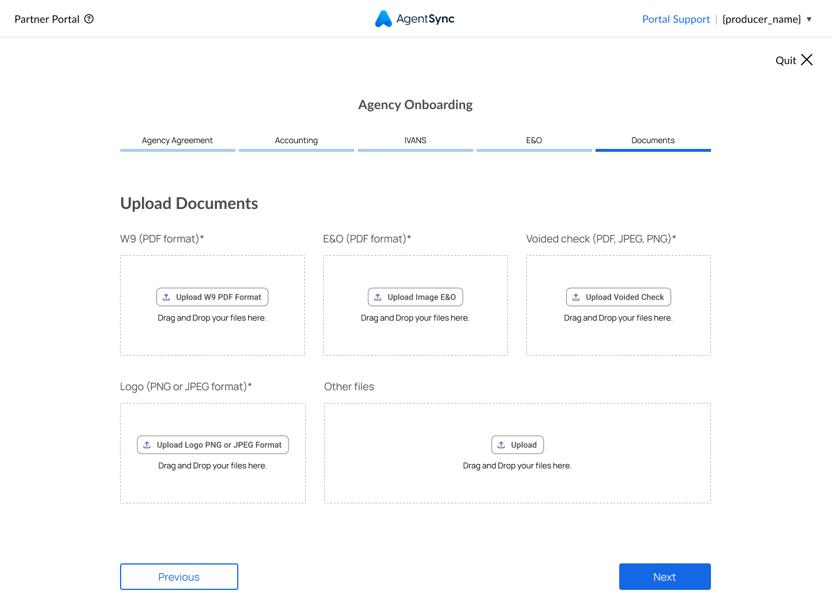Select the IVANS step tab
The image size is (831, 613).
(415, 140)
